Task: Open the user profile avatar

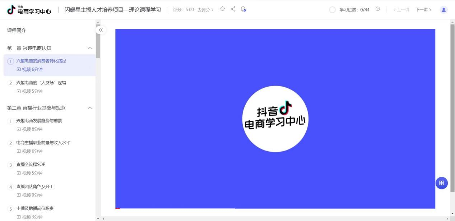Action: pos(444,10)
